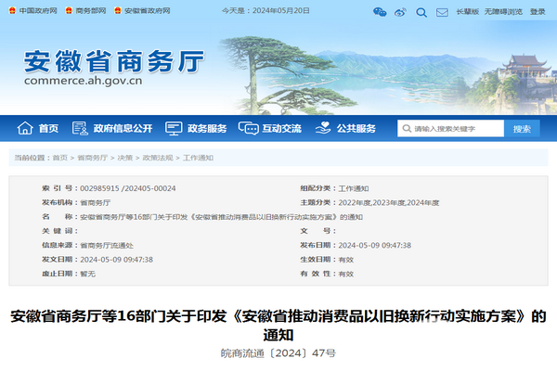This screenshot has height=371, width=557.
Task: Click the magnifier search icon in top bar
Action: coord(421,12)
